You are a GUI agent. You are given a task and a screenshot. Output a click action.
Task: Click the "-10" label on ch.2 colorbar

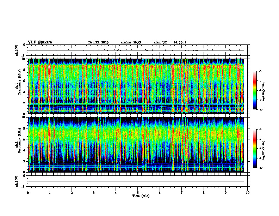tap(260, 168)
